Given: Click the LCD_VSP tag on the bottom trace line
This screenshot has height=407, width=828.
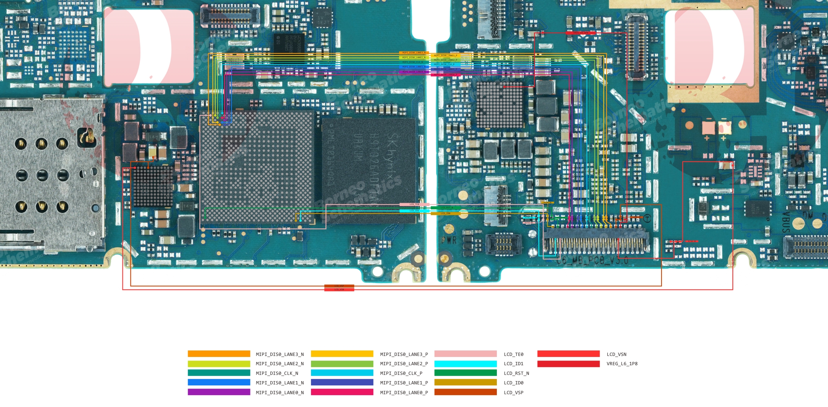Looking at the screenshot, I should 339,286.
